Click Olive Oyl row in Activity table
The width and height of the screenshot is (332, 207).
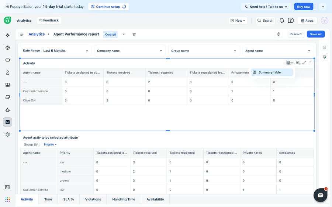[x=167, y=100]
